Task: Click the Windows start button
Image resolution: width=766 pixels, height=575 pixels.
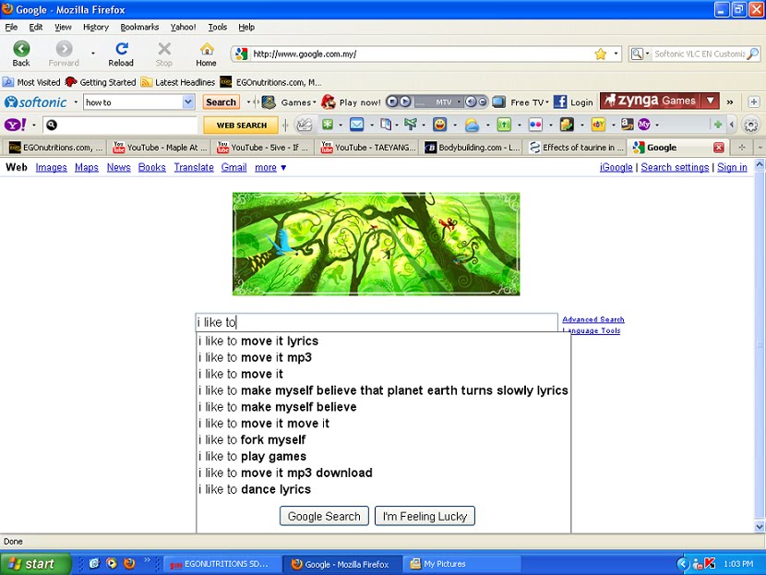Action: 36,564
